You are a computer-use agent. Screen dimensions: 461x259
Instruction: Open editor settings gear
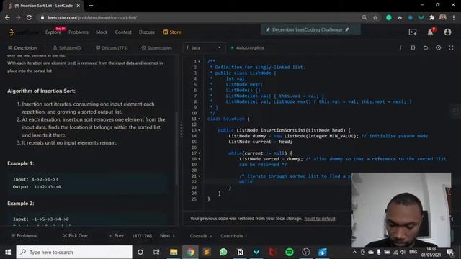438,47
